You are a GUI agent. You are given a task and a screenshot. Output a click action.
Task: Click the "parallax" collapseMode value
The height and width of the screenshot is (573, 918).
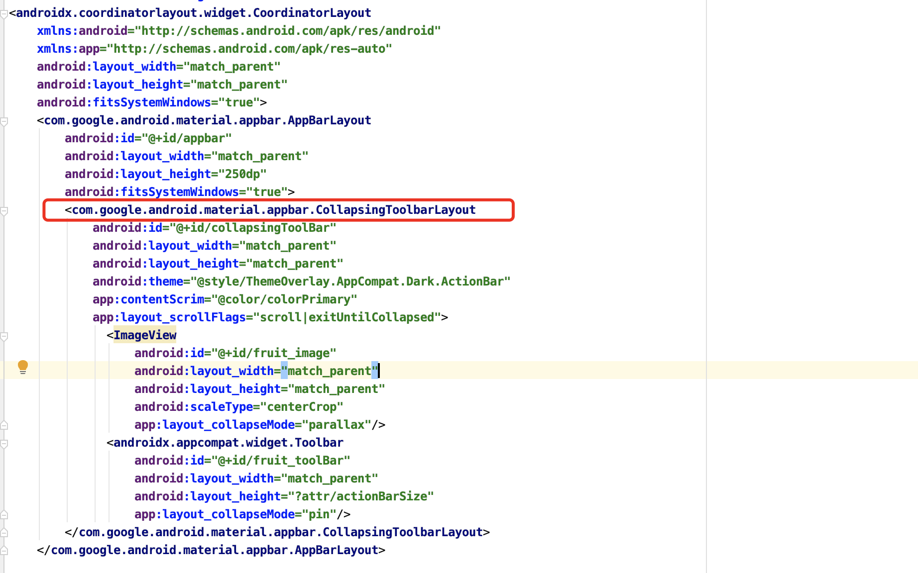337,425
